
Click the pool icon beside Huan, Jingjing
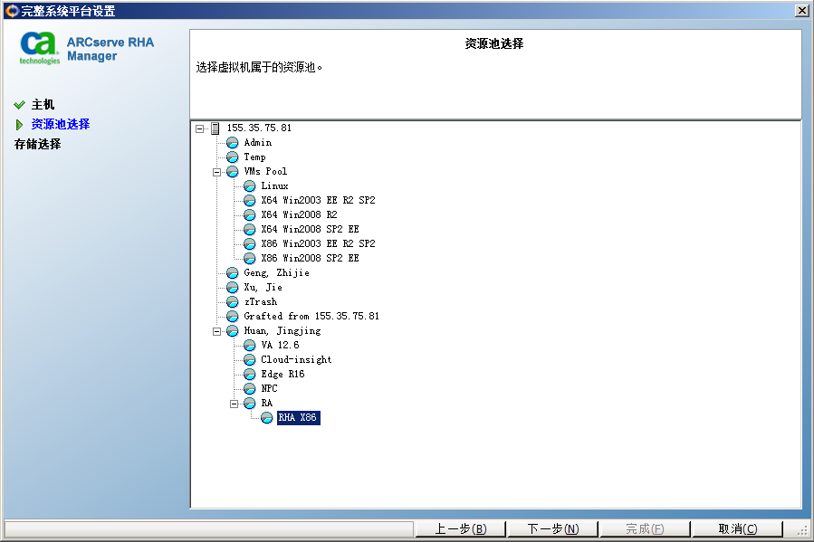233,331
